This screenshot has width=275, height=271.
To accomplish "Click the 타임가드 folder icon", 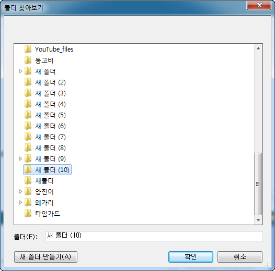I will [x=28, y=214].
